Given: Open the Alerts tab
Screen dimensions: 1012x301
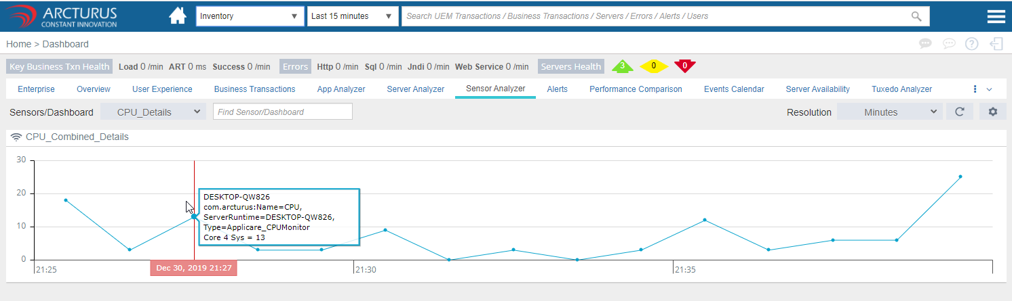Looking at the screenshot, I should click(x=557, y=89).
